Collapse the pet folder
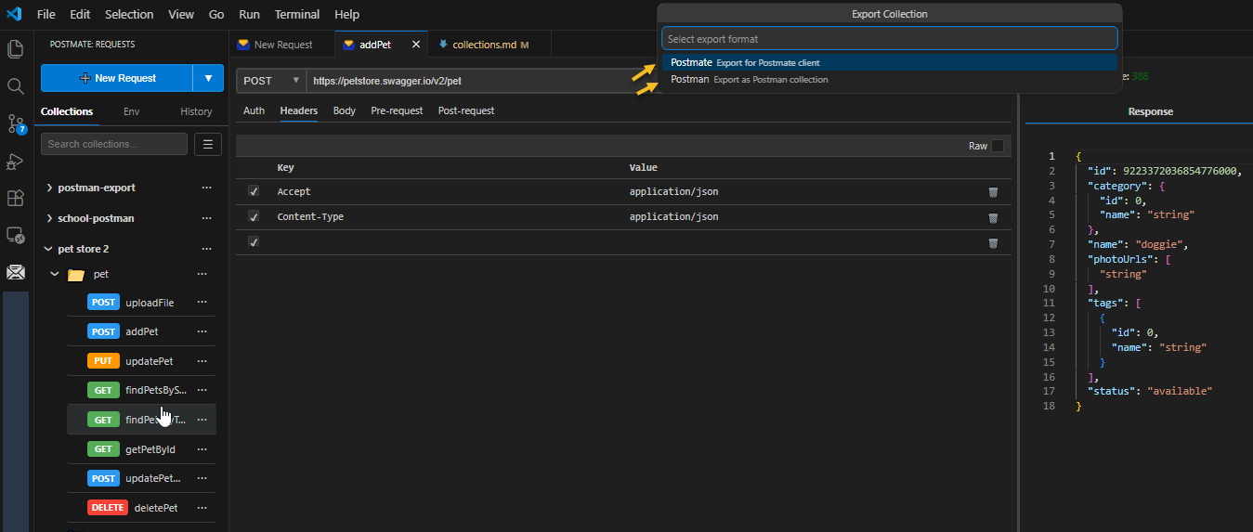1253x532 pixels. (55, 274)
